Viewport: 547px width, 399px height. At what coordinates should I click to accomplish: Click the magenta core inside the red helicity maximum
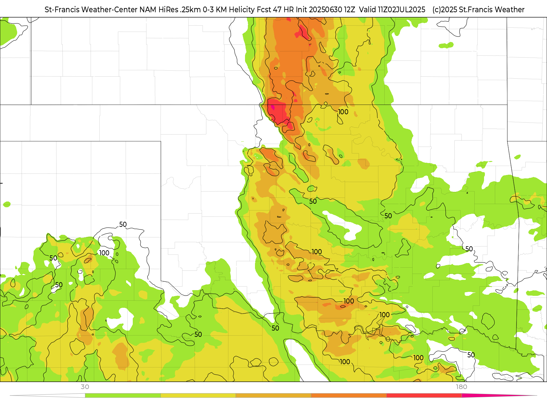[273, 107]
